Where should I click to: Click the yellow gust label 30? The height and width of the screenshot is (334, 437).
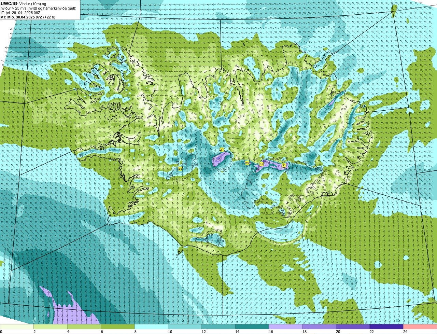click(x=262, y=164)
